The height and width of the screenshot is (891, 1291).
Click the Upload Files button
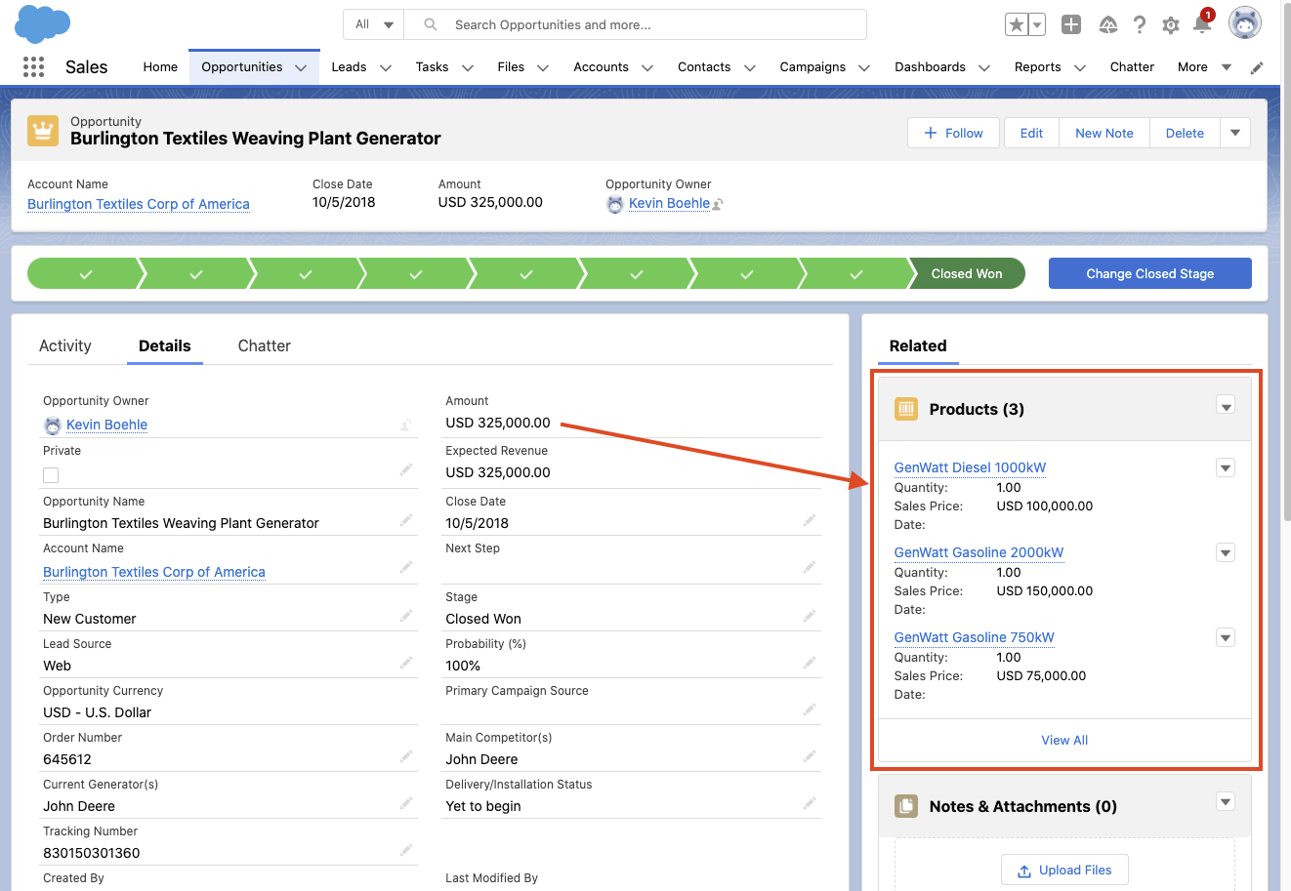[x=1064, y=871]
